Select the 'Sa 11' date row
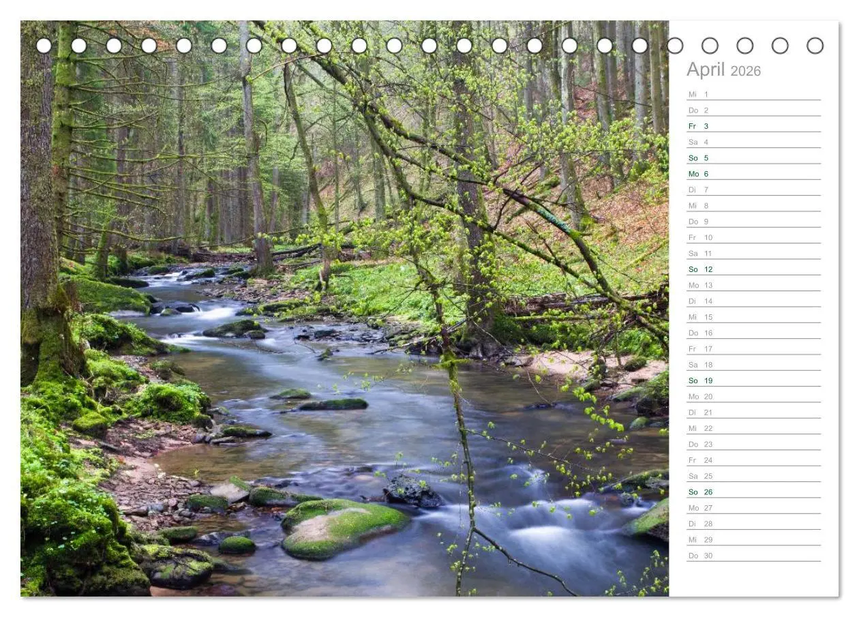Screen dimensions: 859x617 [753, 252]
